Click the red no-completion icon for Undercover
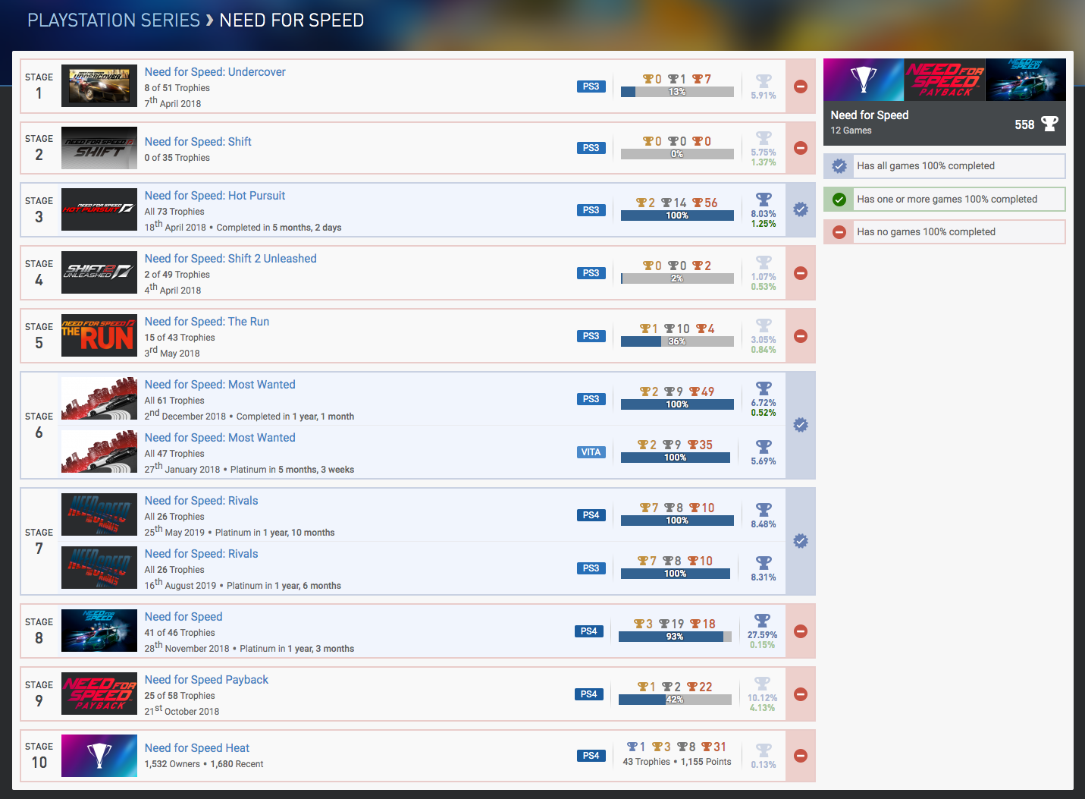This screenshot has width=1085, height=799. click(801, 87)
